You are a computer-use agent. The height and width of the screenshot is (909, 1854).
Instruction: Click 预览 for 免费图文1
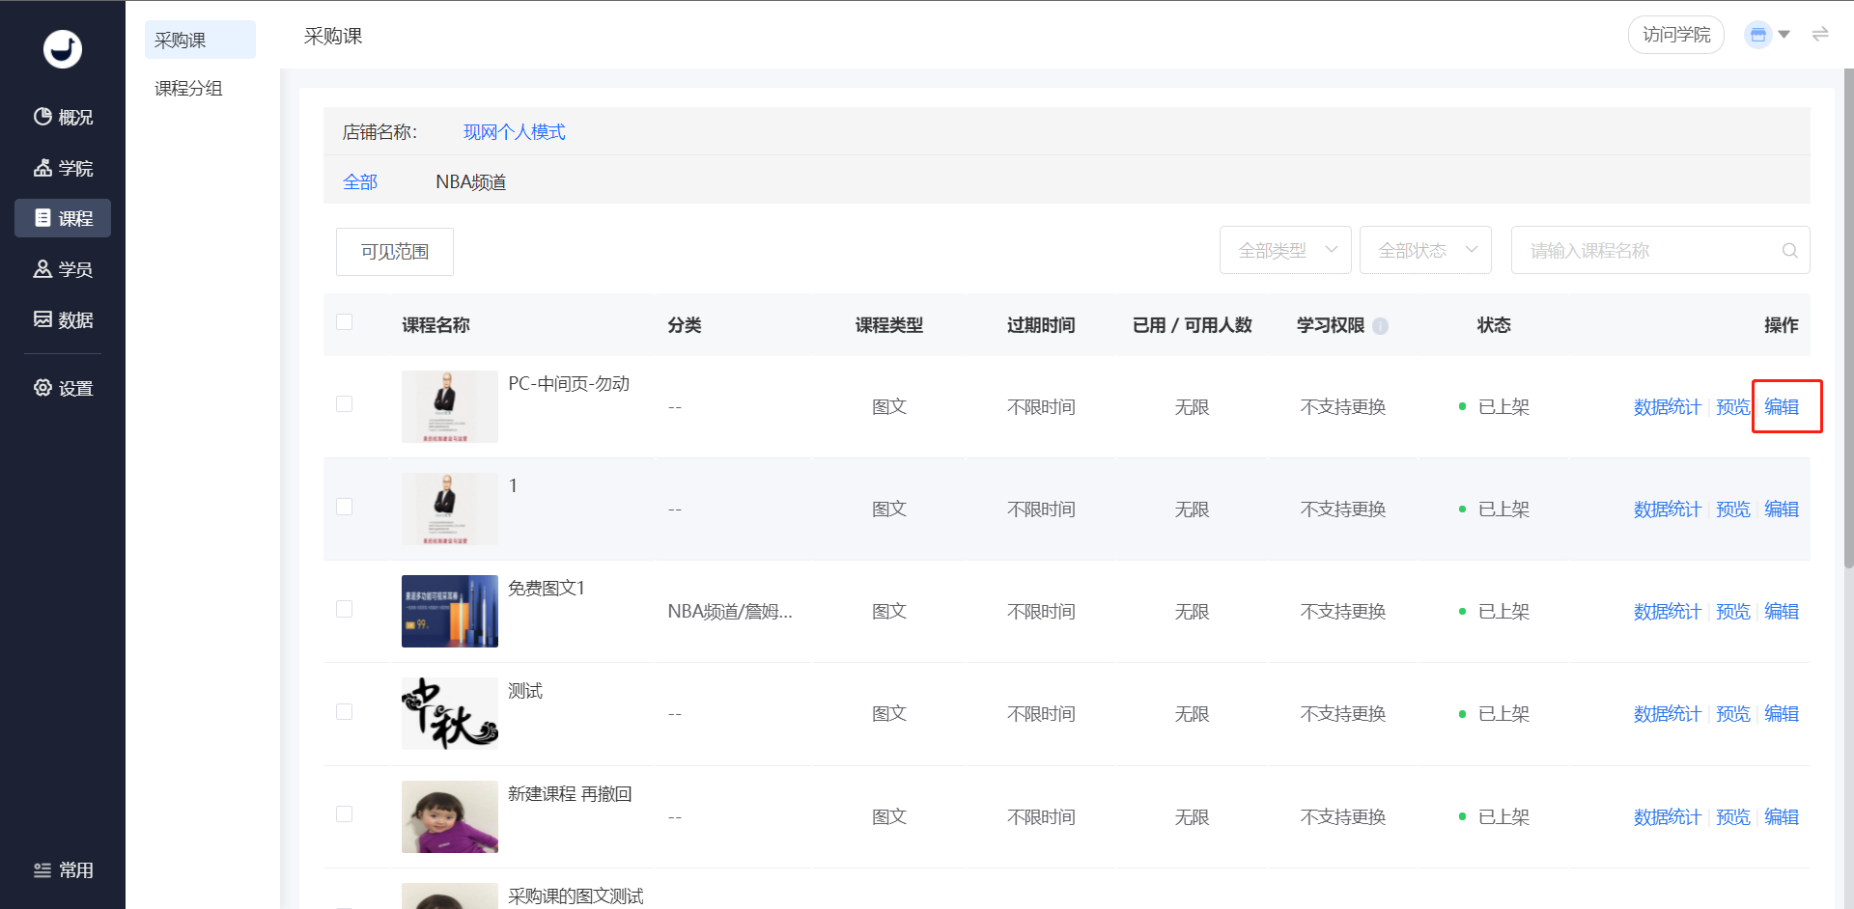point(1732,612)
